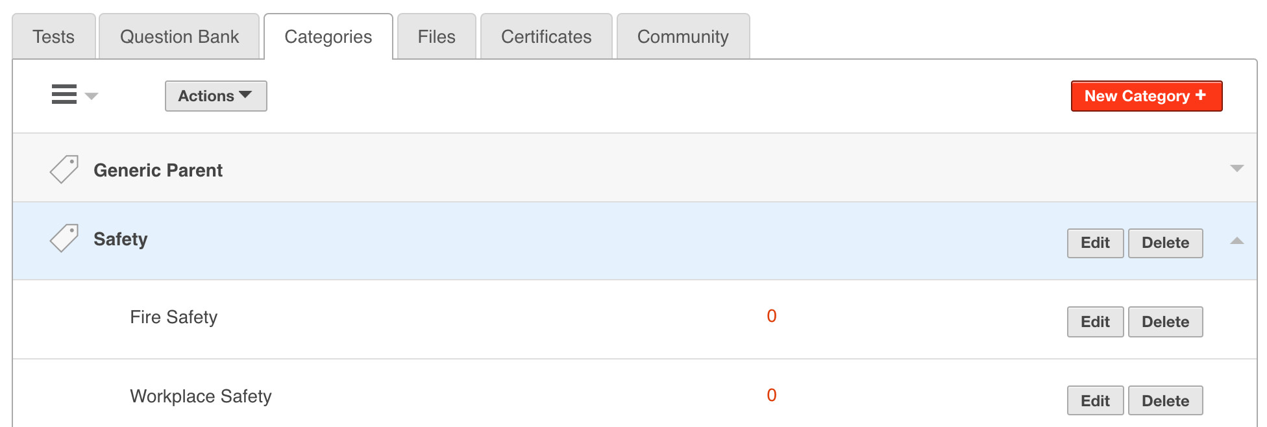Expand the Generic Parent category arrow
Screen dimensions: 1267x427
1236,169
